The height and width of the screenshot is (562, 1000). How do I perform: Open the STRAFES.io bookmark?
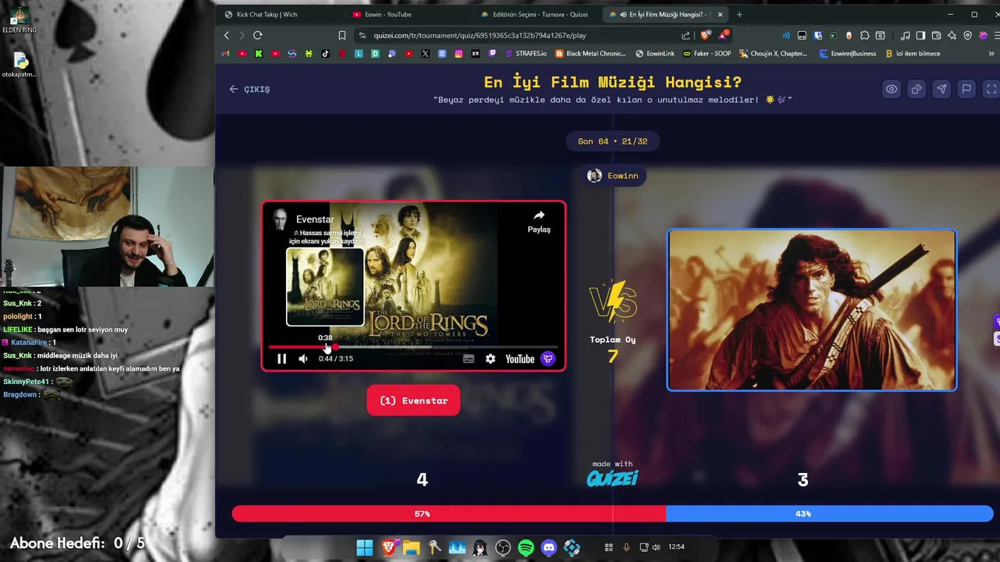click(526, 54)
